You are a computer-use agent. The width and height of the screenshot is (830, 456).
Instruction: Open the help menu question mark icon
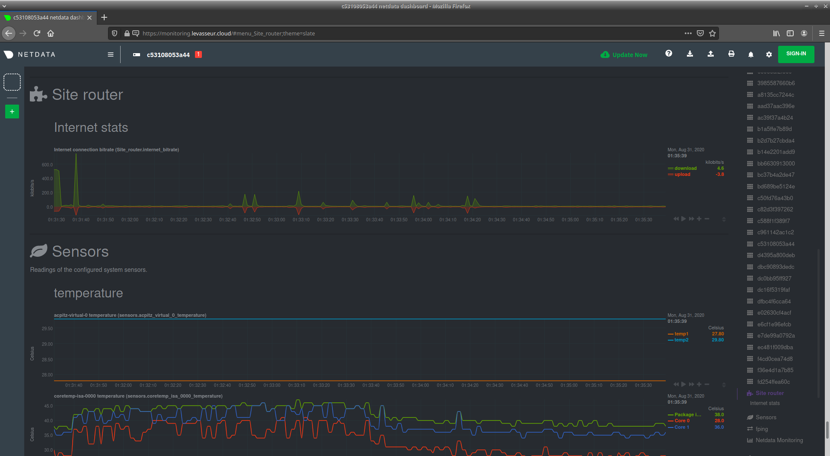[669, 54]
